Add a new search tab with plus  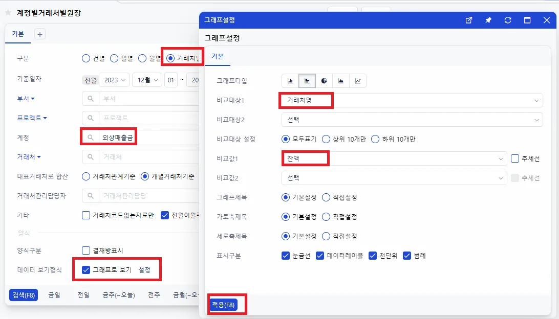(40, 35)
